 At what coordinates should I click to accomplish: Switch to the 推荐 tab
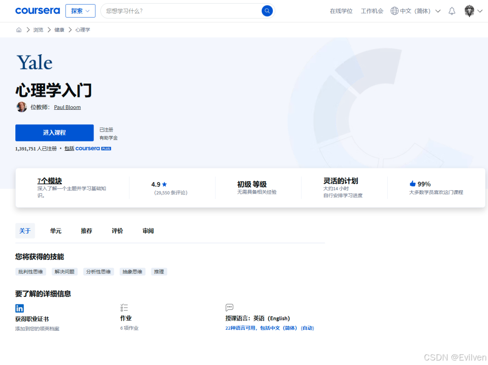pyautogui.click(x=86, y=231)
